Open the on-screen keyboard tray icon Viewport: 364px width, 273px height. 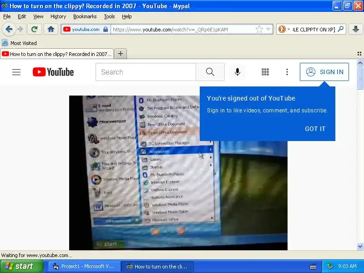313,267
